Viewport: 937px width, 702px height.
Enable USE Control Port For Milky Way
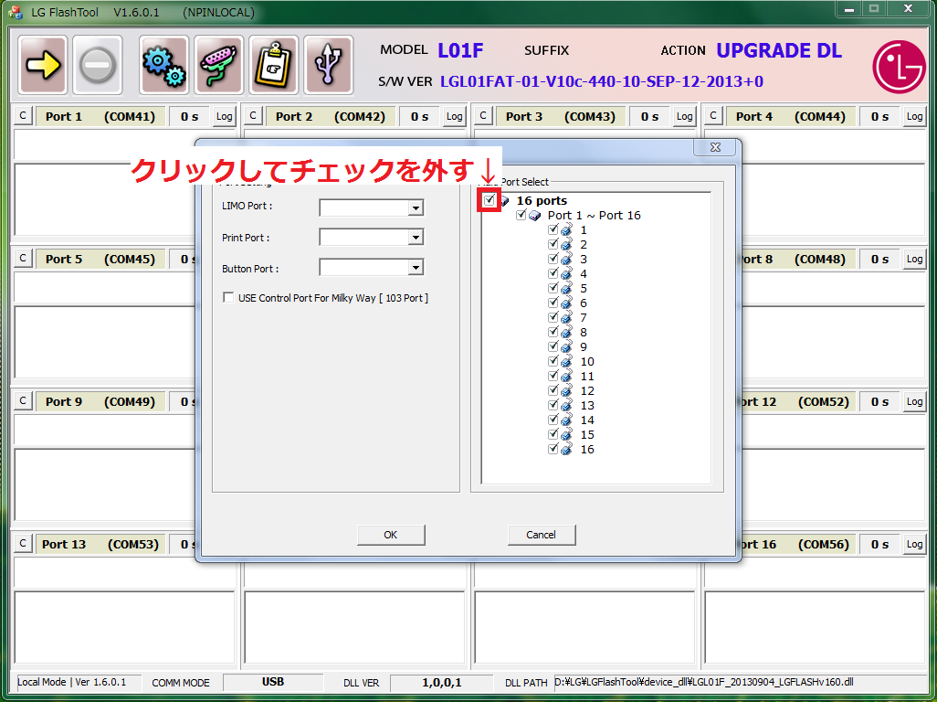[228, 298]
